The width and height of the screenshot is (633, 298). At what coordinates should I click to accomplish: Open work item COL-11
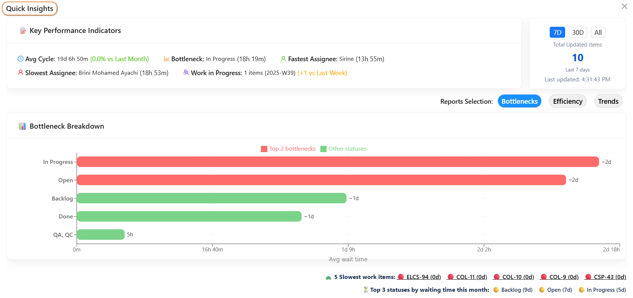coord(471,277)
